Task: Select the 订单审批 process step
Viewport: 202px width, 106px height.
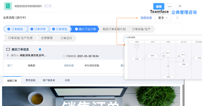Action: coord(59,29)
